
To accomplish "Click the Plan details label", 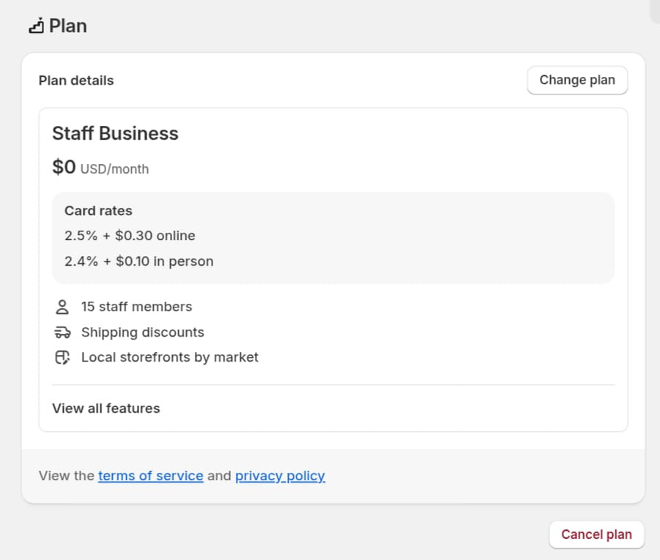I will click(x=76, y=81).
